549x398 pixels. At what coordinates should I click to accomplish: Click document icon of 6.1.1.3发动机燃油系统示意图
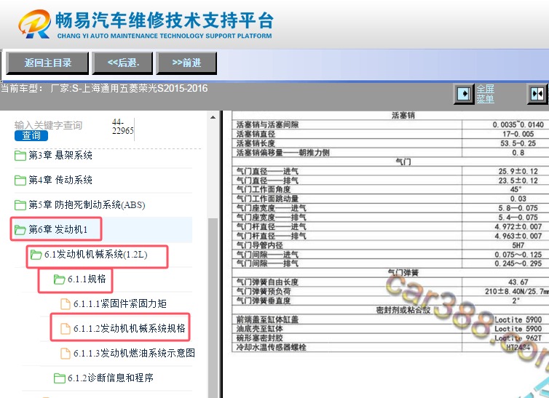(66, 354)
